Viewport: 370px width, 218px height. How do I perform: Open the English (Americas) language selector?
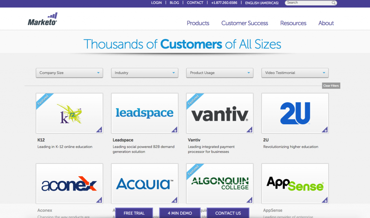262,3
